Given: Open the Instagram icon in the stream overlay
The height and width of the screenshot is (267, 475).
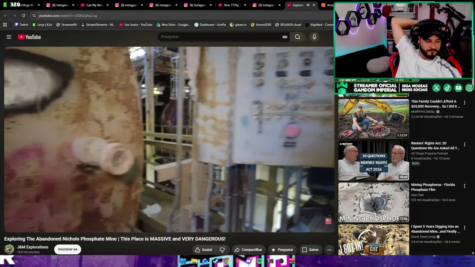Looking at the screenshot, I should pos(469,88).
